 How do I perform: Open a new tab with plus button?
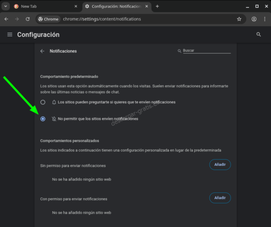pos(157,6)
